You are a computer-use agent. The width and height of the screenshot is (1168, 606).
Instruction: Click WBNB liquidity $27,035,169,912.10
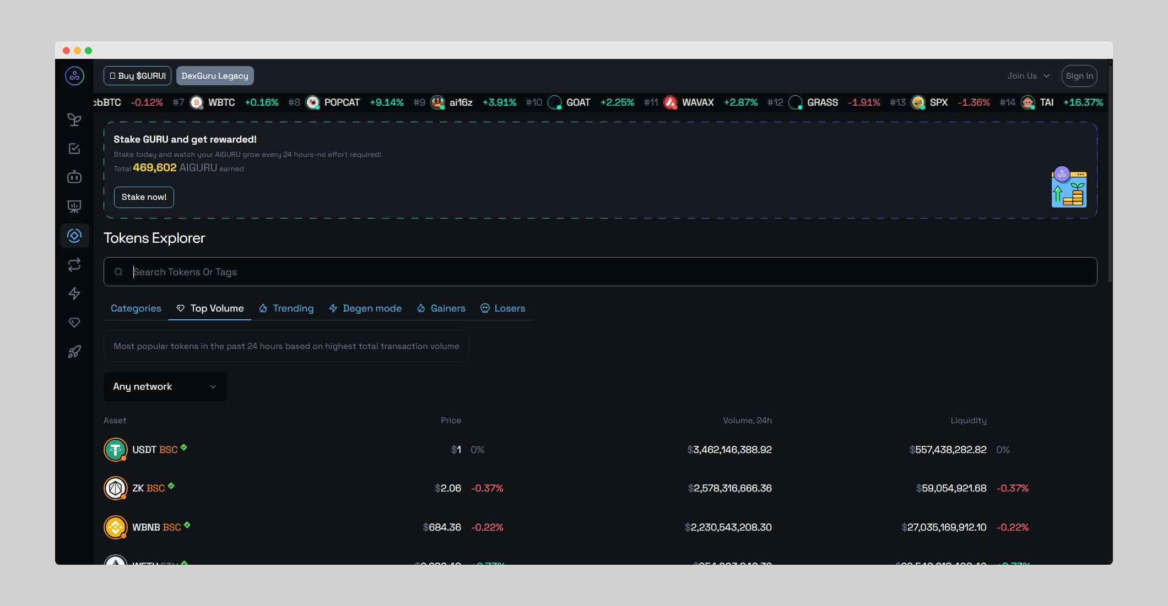pos(944,527)
